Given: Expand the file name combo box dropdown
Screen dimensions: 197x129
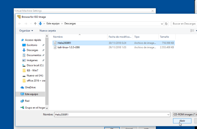Looking at the screenshot, I should (x=168, y=114).
